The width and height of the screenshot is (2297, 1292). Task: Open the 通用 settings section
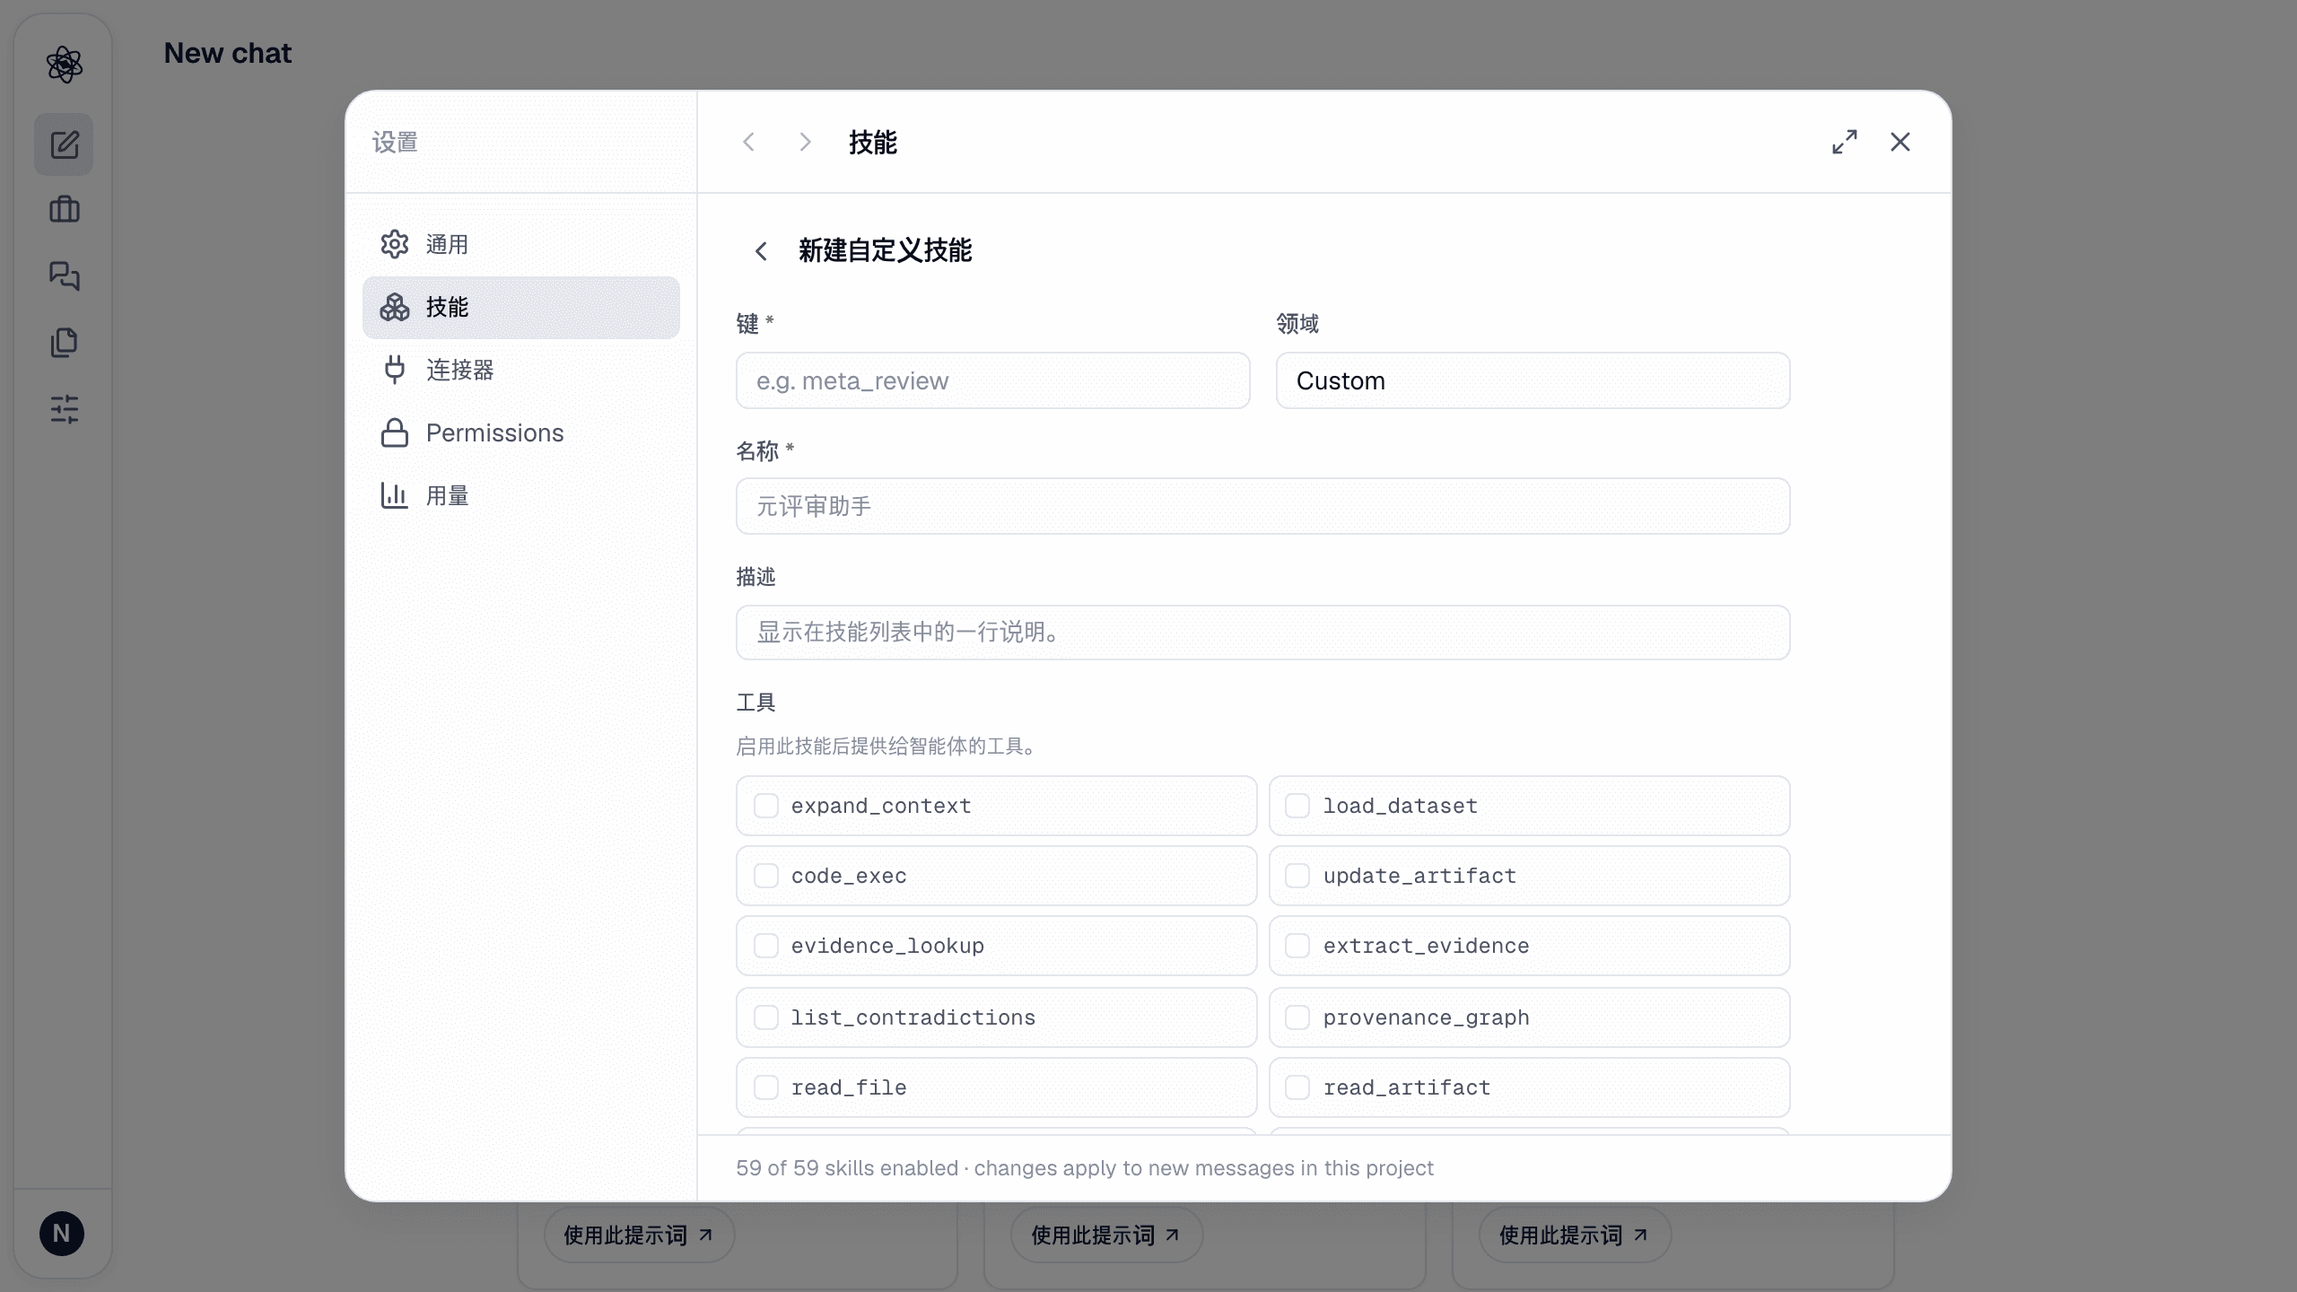coord(521,244)
